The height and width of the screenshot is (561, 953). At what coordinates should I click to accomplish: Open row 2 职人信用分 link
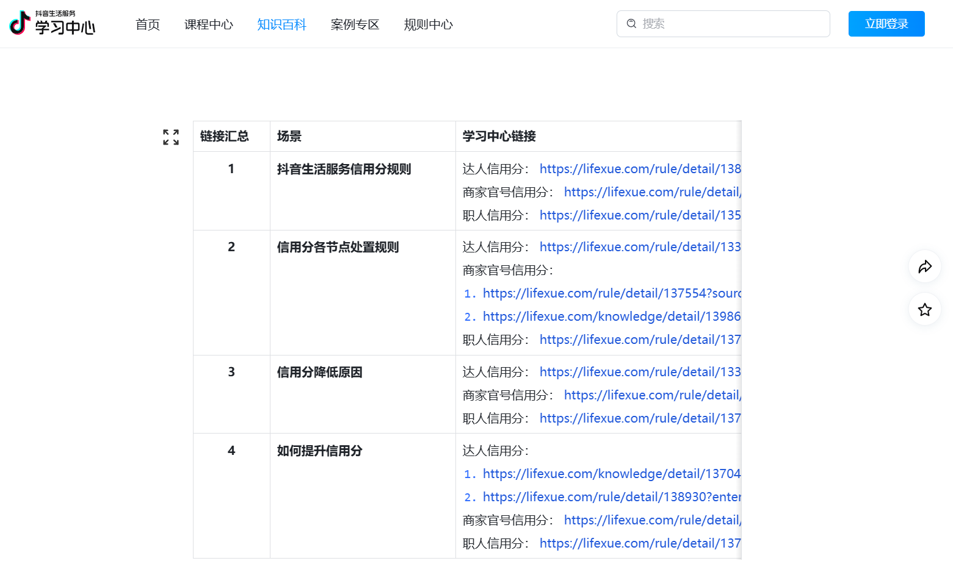click(640, 340)
